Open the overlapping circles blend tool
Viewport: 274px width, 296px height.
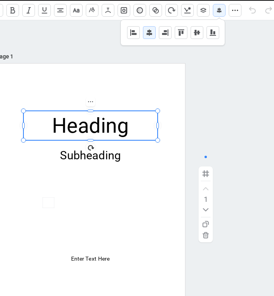(156, 10)
